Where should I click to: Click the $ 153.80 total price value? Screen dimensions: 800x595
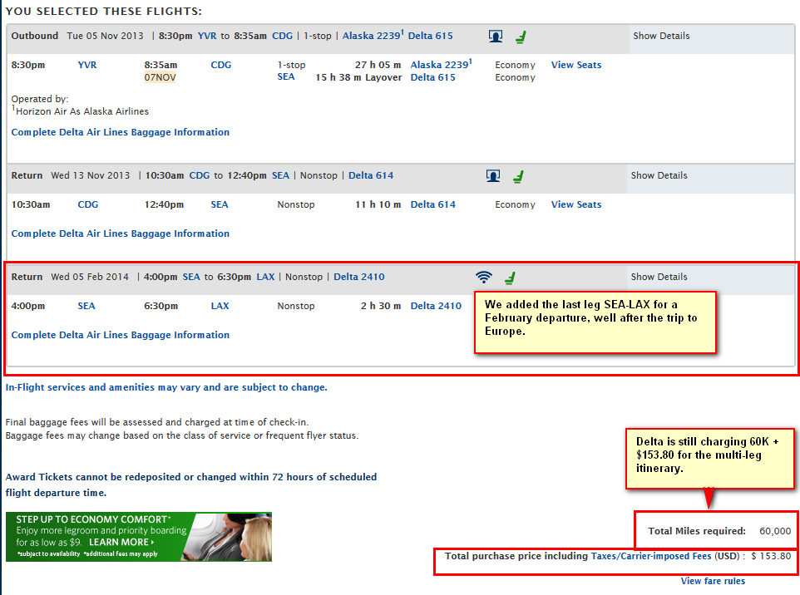771,556
